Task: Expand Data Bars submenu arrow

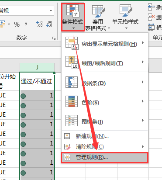Action: click(143, 82)
